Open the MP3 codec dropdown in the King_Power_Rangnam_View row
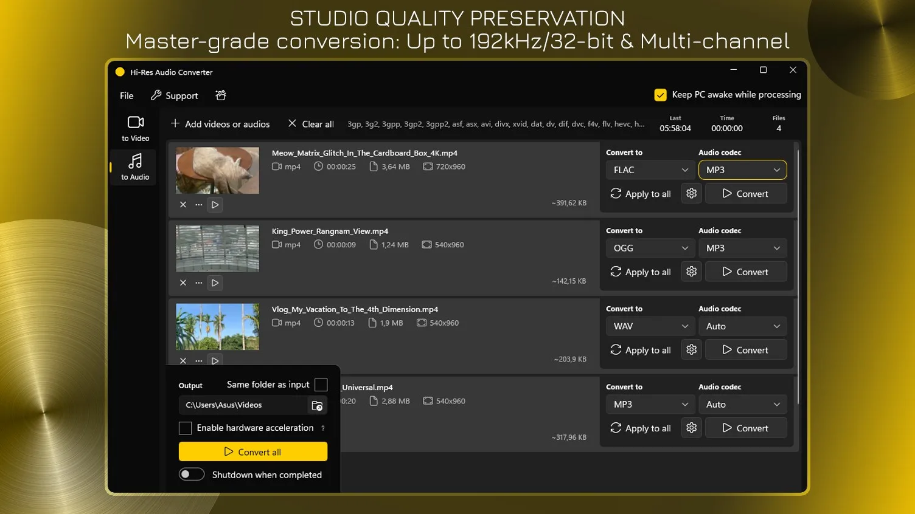This screenshot has height=514, width=915. [x=743, y=248]
